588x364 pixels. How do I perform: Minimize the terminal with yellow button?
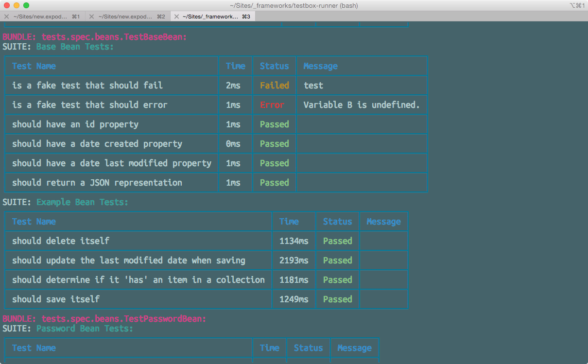coord(17,5)
